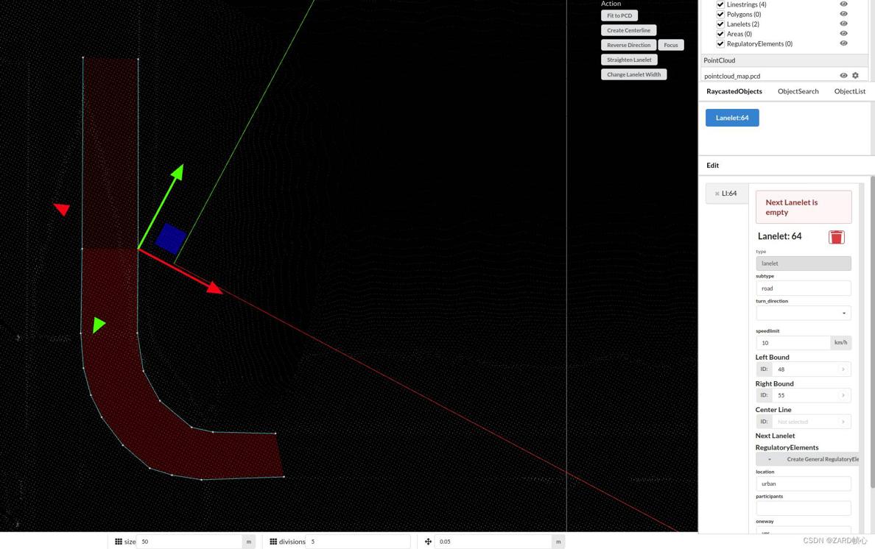Close the LI:64 edit tab
Screen dimensions: 875x549
pos(717,194)
